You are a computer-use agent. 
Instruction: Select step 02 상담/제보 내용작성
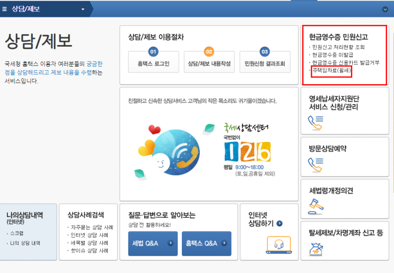[x=209, y=62]
